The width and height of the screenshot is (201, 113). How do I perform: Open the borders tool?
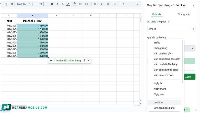[x=81, y=4]
